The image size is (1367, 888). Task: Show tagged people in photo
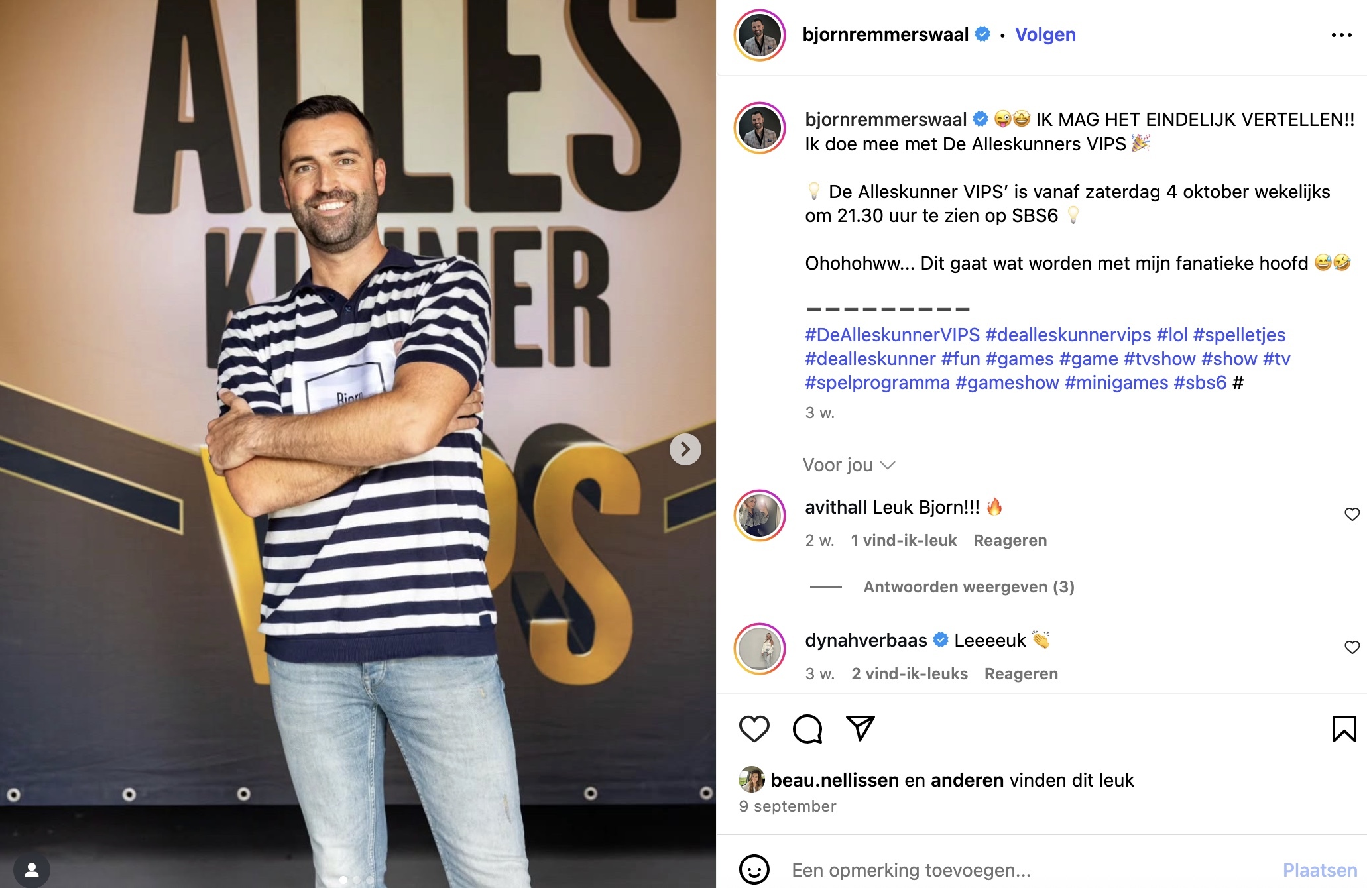[31, 869]
